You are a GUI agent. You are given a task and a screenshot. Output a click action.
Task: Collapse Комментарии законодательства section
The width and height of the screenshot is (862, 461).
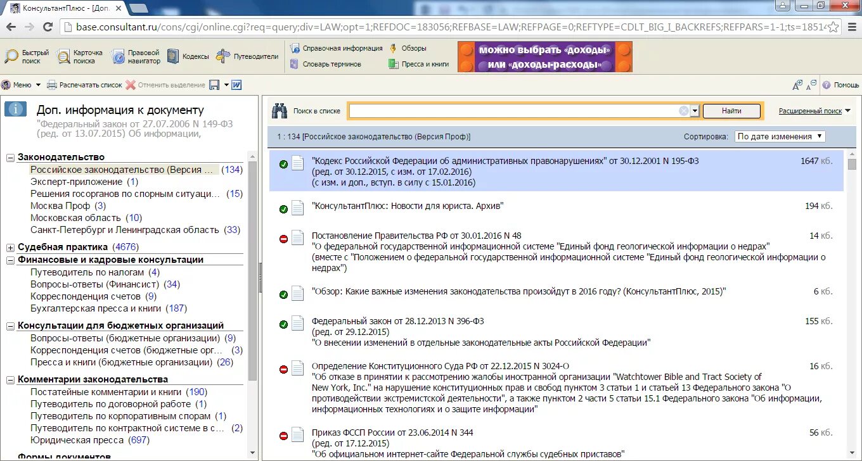pyautogui.click(x=11, y=380)
